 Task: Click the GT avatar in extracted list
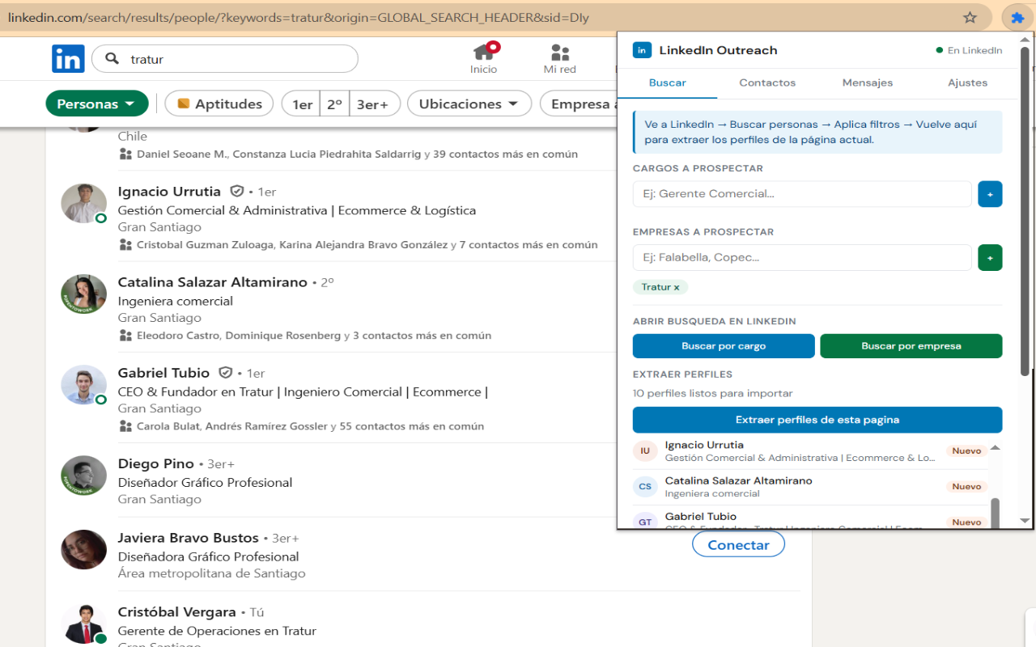645,522
